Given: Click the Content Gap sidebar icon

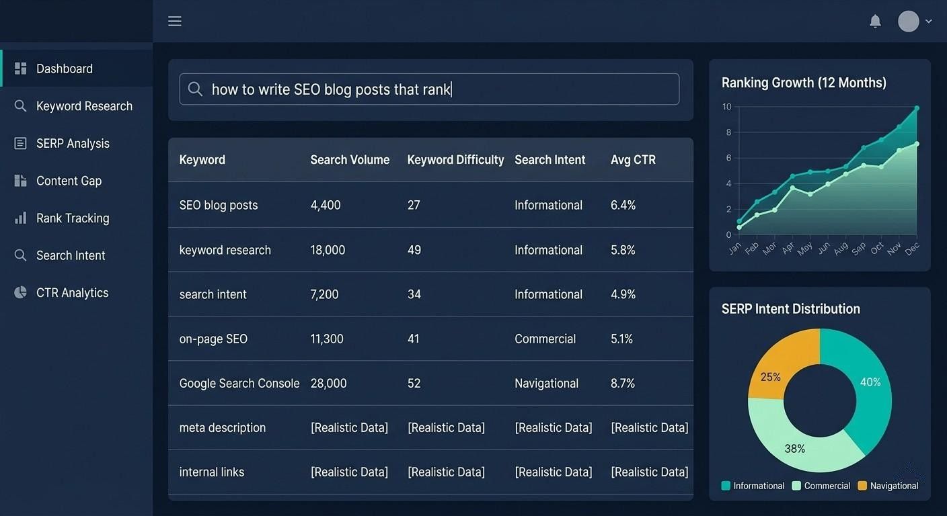Looking at the screenshot, I should (21, 181).
